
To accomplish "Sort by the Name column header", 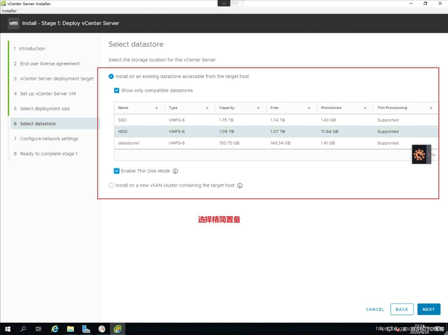I will click(123, 108).
